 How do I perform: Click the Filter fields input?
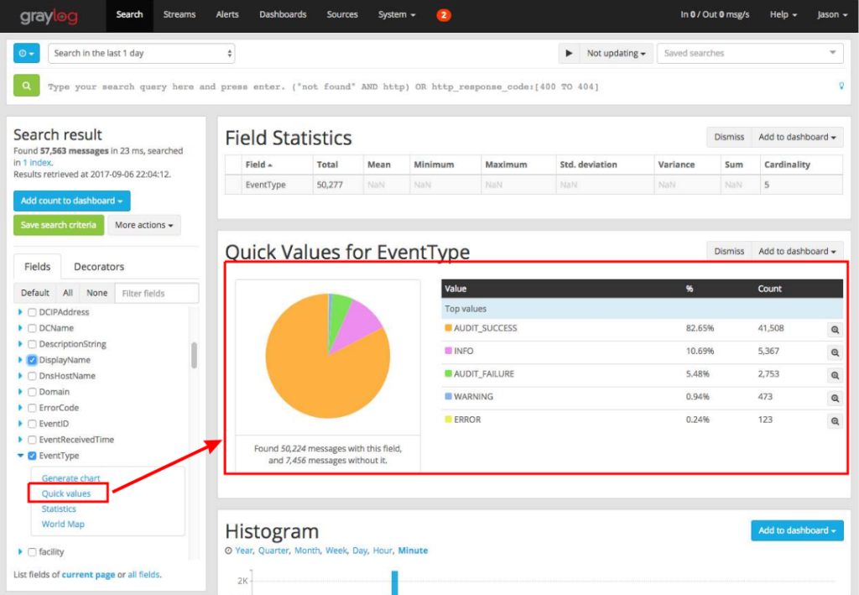pyautogui.click(x=157, y=293)
